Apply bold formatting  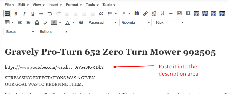(16, 14)
